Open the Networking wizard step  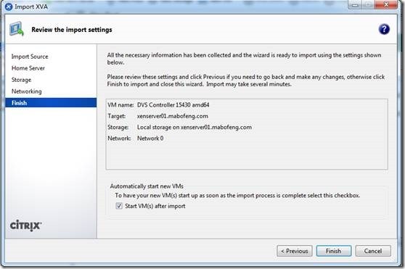[x=26, y=91]
